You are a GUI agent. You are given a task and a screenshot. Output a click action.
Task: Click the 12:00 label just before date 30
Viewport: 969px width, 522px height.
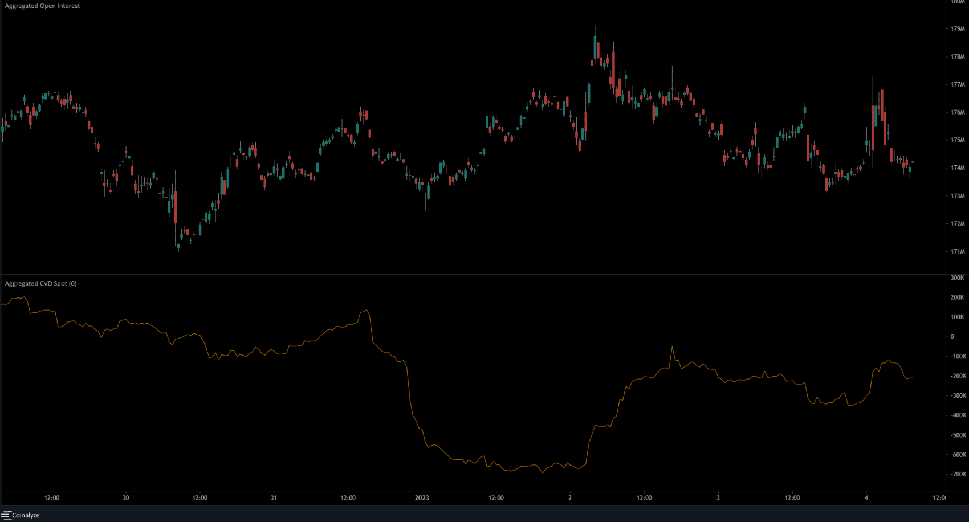[52, 498]
